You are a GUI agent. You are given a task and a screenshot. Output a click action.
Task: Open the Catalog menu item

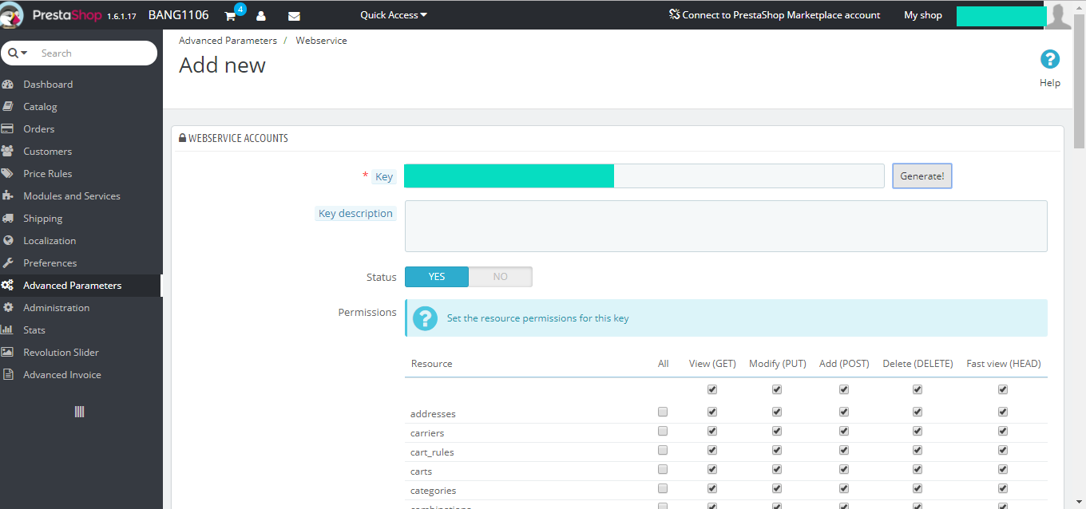click(40, 107)
